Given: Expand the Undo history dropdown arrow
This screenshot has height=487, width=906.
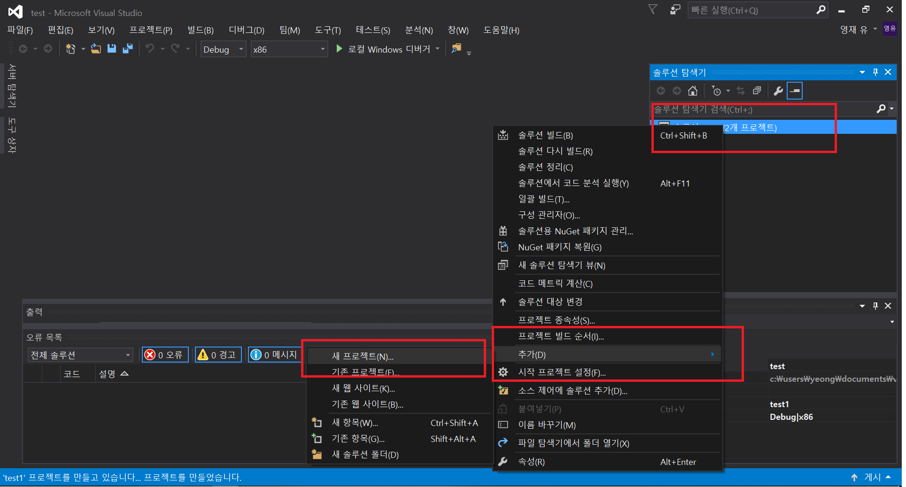Looking at the screenshot, I should pos(163,49).
